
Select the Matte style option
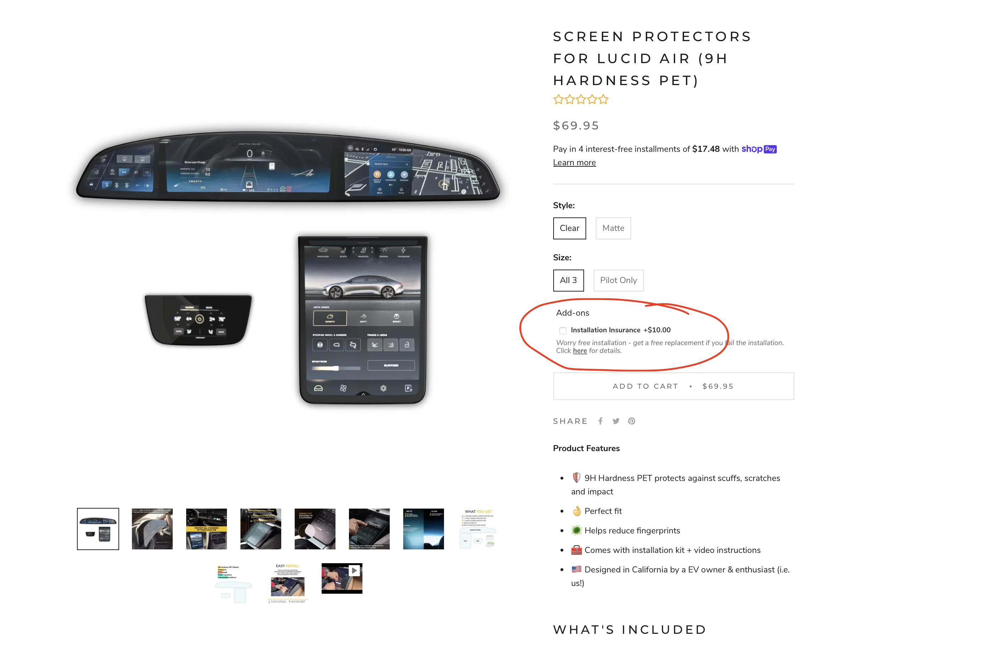tap(613, 228)
